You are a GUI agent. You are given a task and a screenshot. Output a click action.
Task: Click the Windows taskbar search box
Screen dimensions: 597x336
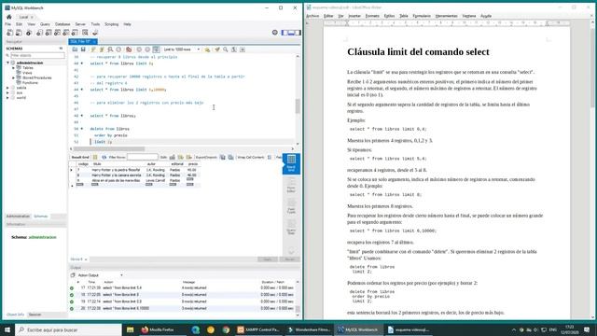tap(68, 329)
